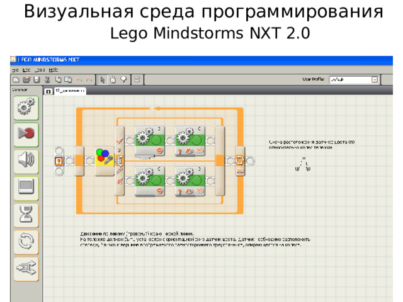Click the X false tab on the switch
Screen dimensions: 403x302
(119, 181)
